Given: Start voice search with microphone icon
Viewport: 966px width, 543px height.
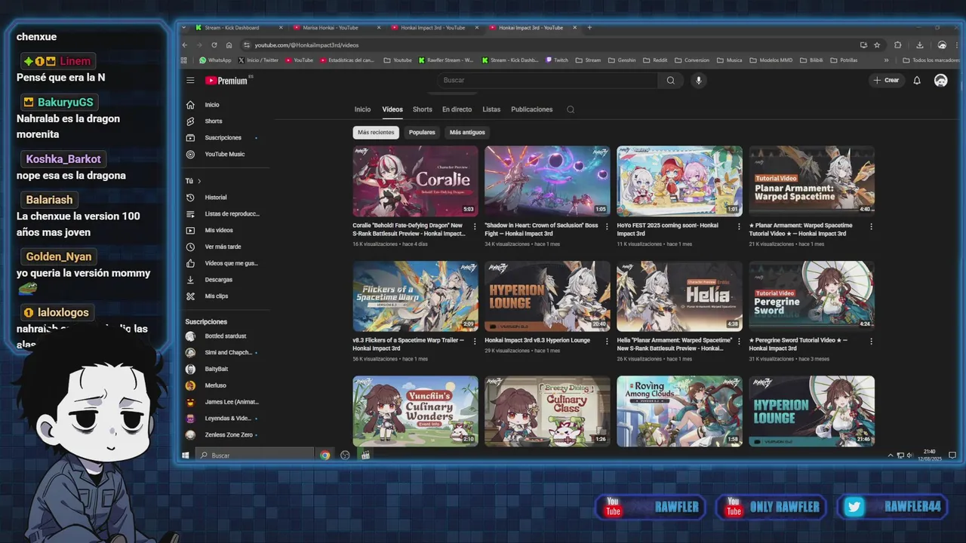Looking at the screenshot, I should 699,80.
